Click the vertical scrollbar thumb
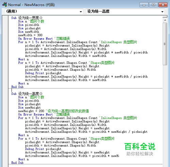Screen dimensions: 170x167 pos(165,44)
